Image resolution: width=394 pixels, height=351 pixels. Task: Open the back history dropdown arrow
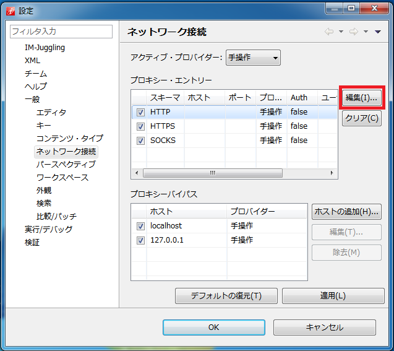click(341, 32)
